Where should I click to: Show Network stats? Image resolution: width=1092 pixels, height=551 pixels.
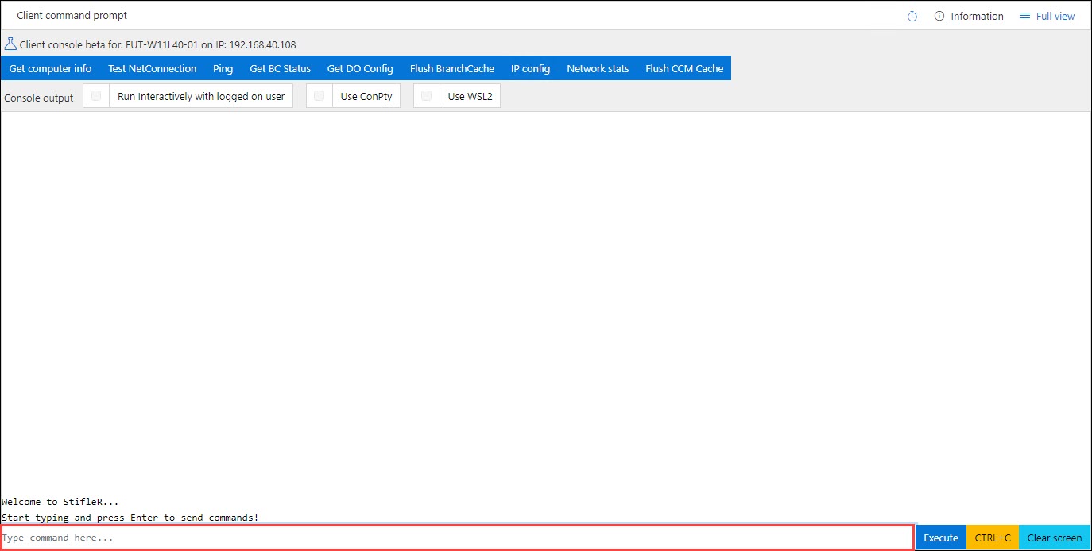[x=598, y=68]
